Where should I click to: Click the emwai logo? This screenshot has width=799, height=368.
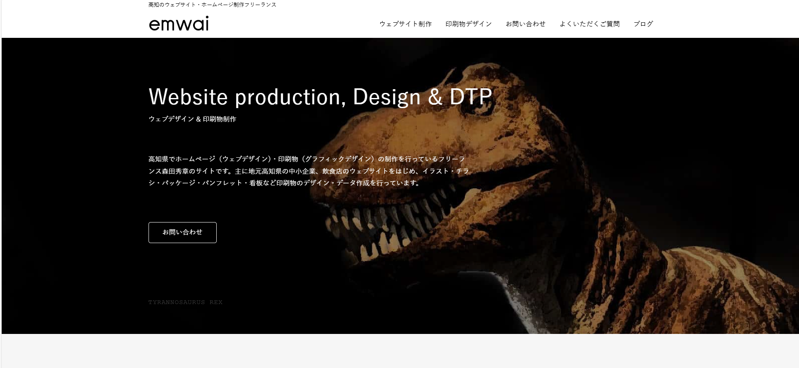(179, 24)
